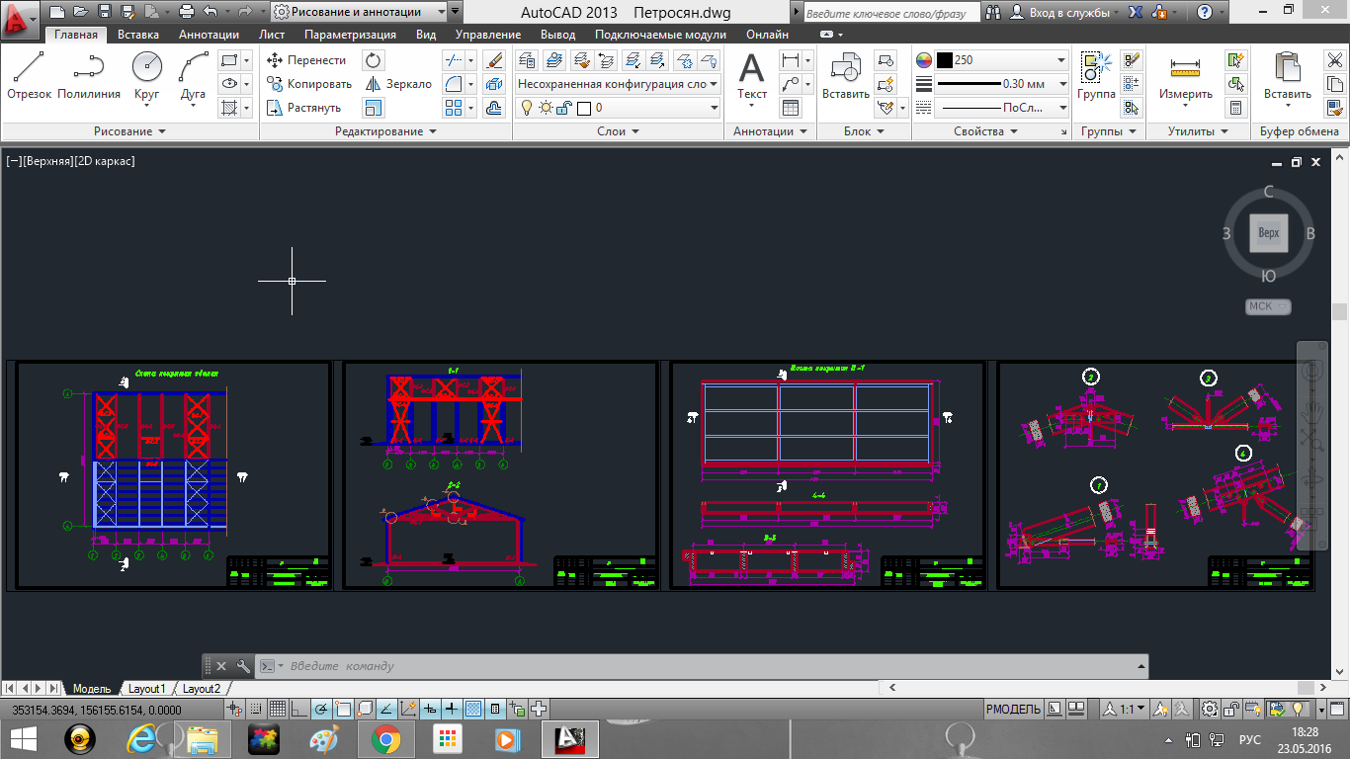1350x759 pixels.
Task: Open the workspace dropdown Рисование и аннотации
Action: tap(358, 12)
